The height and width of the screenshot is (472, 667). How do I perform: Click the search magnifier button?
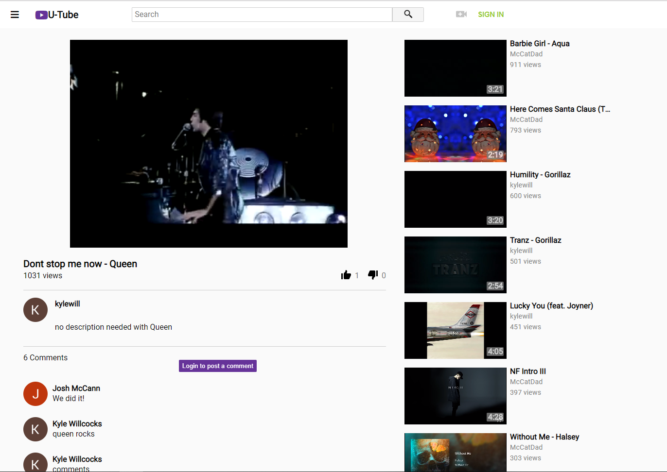point(408,15)
